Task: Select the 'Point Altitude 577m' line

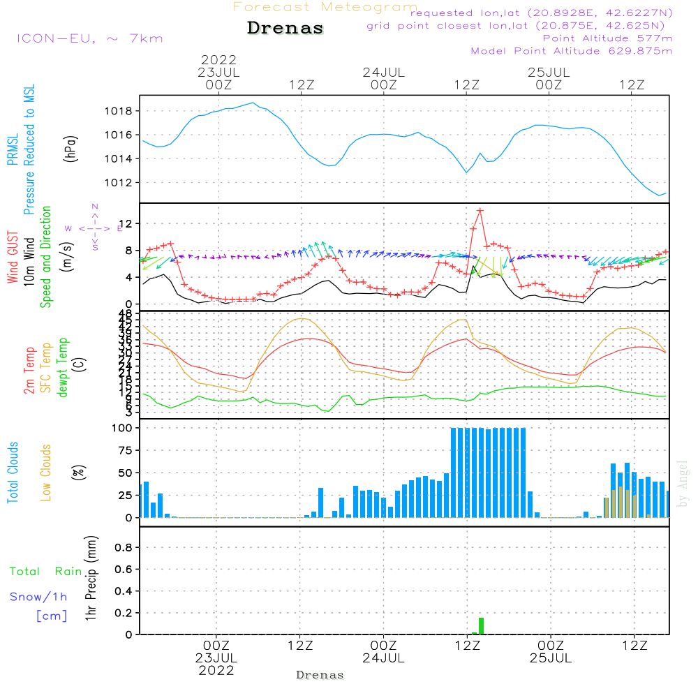Action: [x=608, y=38]
